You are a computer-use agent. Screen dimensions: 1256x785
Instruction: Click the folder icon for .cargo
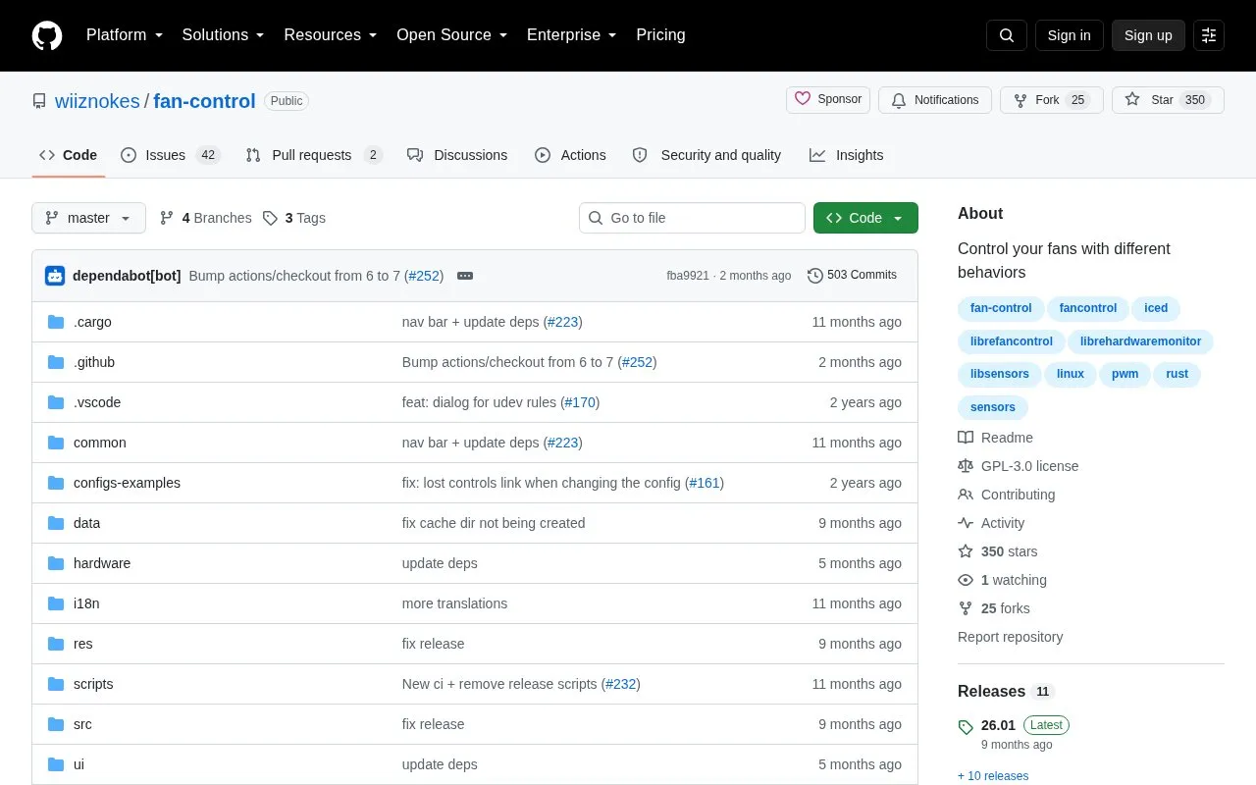(x=56, y=322)
